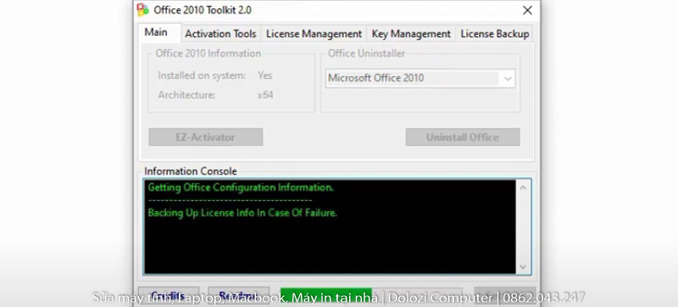
Task: Switch to the Main tab
Action: (156, 32)
